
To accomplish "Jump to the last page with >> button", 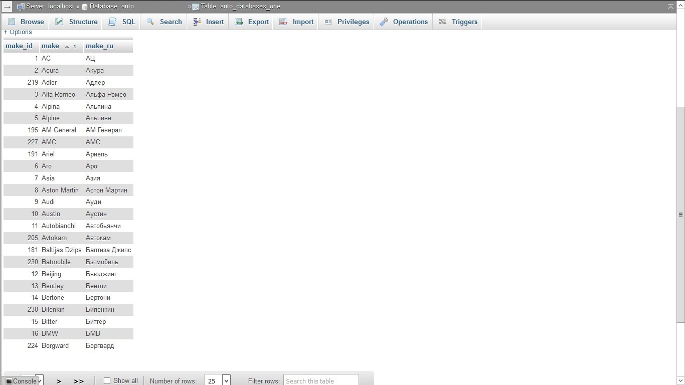I will [x=78, y=381].
